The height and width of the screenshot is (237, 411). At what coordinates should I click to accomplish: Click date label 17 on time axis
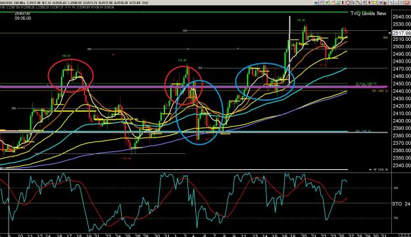pyautogui.click(x=69, y=235)
